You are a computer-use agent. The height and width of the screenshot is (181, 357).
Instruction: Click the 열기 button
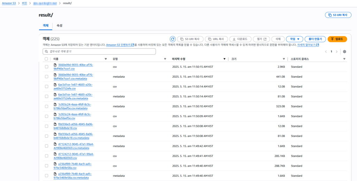[261, 39]
